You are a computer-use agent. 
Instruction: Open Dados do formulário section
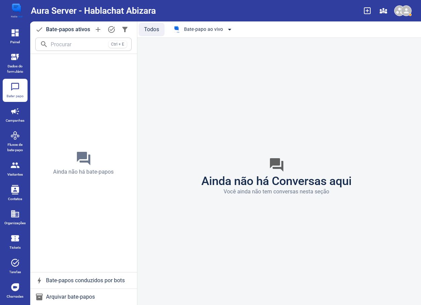point(15,63)
